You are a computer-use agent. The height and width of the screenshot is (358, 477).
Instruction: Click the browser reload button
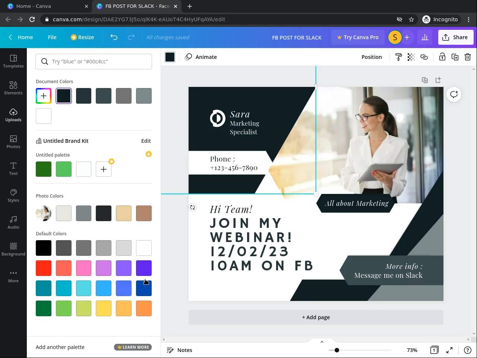(32, 19)
